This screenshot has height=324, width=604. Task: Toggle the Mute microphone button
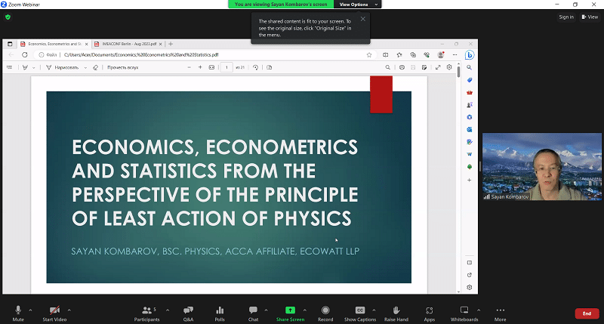(x=18, y=313)
